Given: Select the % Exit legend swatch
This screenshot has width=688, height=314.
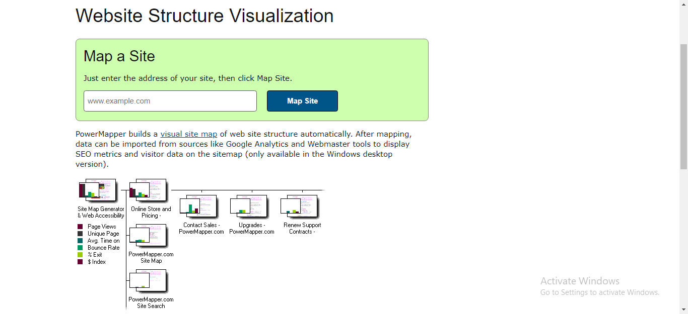Looking at the screenshot, I should 81,254.
